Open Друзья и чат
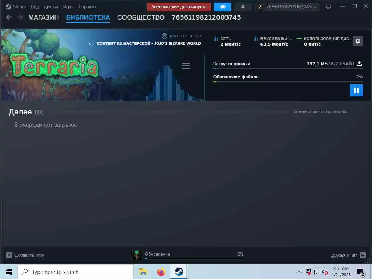372x279 pixels. click(344, 255)
